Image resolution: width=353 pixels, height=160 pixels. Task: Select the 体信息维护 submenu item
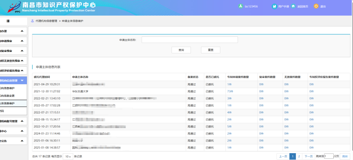tap(13, 103)
